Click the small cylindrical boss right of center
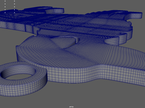This screenshot has width=145, height=108. click(x=112, y=41)
